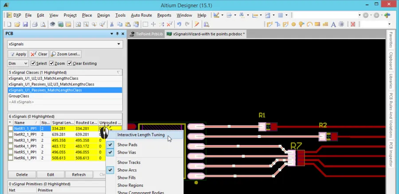The image size is (399, 194).
Task: Place polygon pour icon in toolbar
Action: [x=325, y=24]
